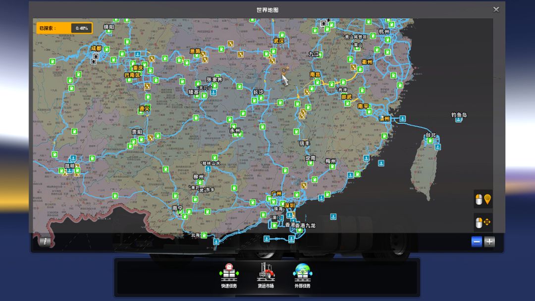Screen dimensions: 535x301
Task: Select the blue port icon beside 天门山
Action: (x=214, y=92)
